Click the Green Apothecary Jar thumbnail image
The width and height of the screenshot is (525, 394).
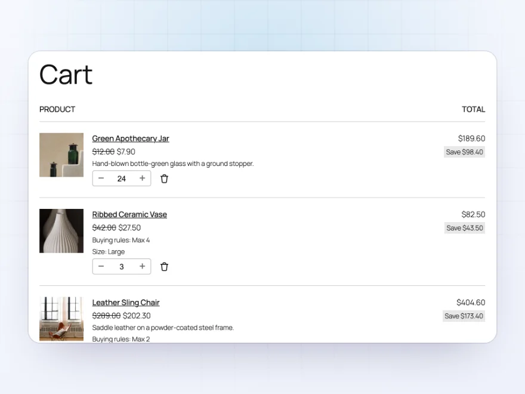point(61,155)
